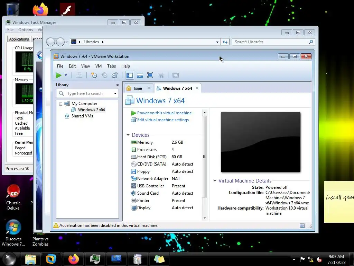Click the Libraries breadcrumb in Explorer address bar

[x=91, y=42]
